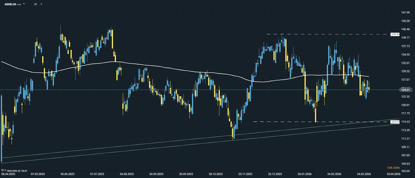Open SMA indicator settings list icon
Image resolution: width=415 pixels, height=178 pixels.
coord(2,170)
